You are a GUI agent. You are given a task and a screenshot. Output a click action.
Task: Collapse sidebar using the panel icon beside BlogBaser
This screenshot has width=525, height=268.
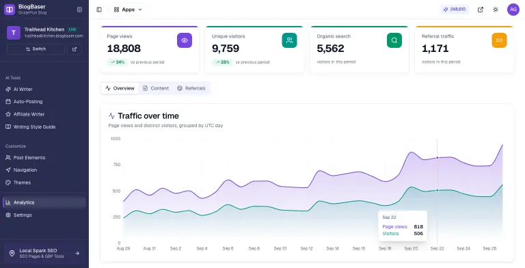click(x=80, y=10)
